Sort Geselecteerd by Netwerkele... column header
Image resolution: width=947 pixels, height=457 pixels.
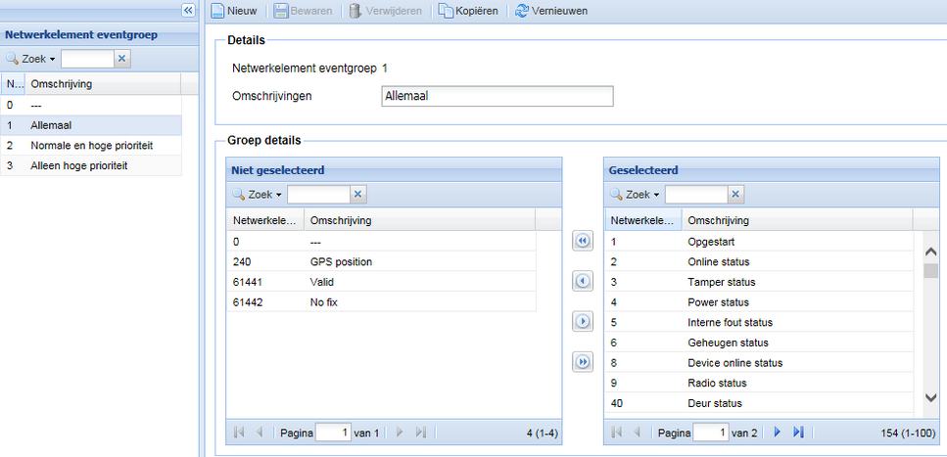[x=643, y=220]
